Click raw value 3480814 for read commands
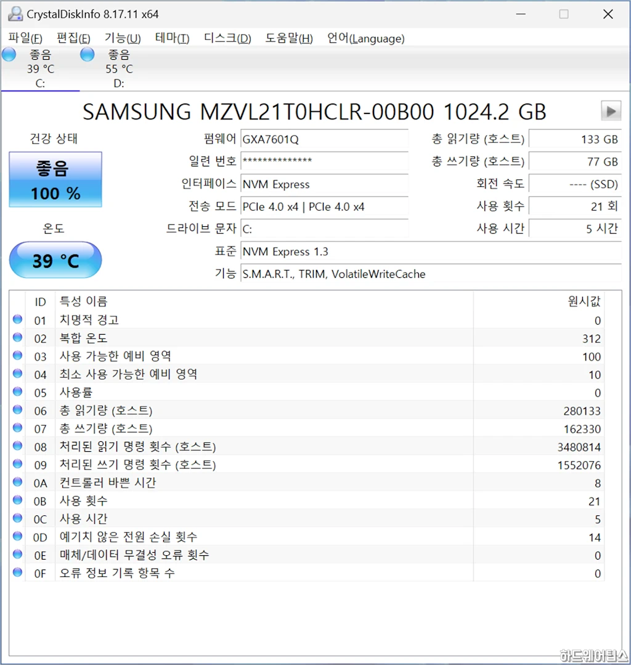Image resolution: width=631 pixels, height=665 pixels. [579, 447]
